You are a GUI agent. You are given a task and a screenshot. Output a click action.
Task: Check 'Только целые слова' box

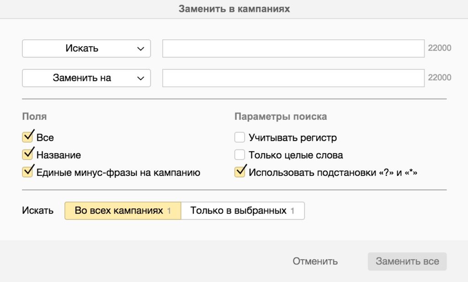(239, 155)
